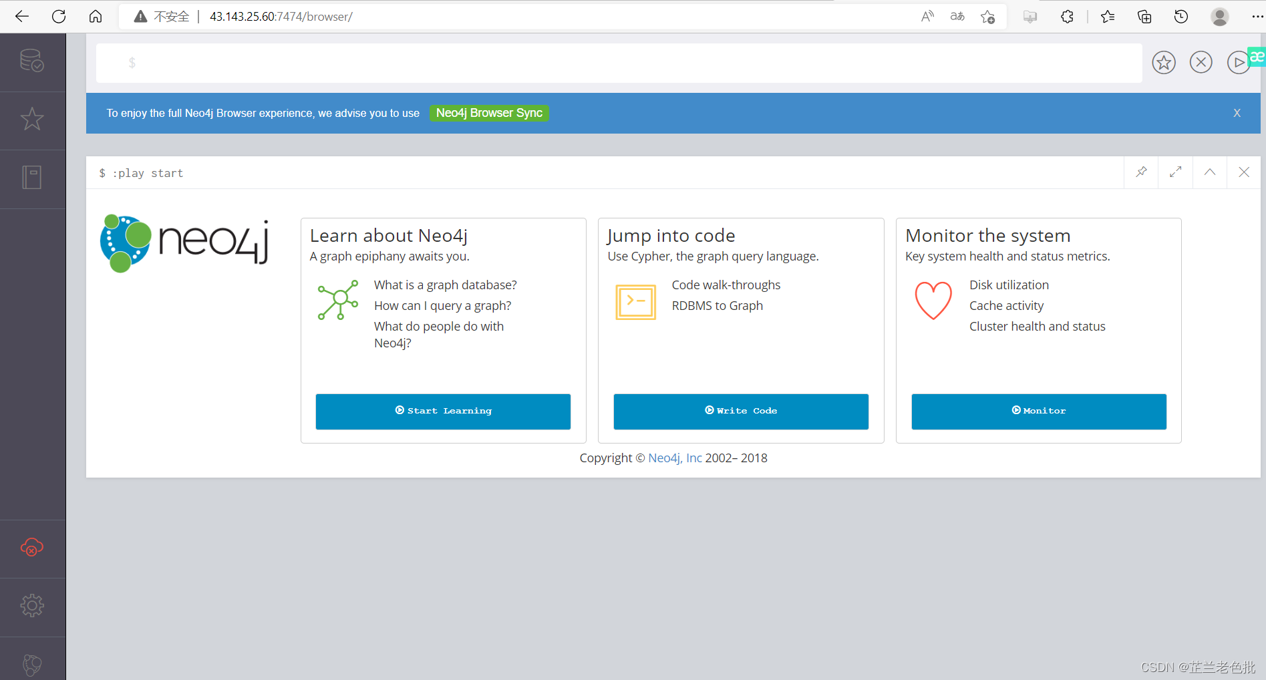Screen dimensions: 1266x680
Task: Go back with browser back arrow
Action: [22, 16]
